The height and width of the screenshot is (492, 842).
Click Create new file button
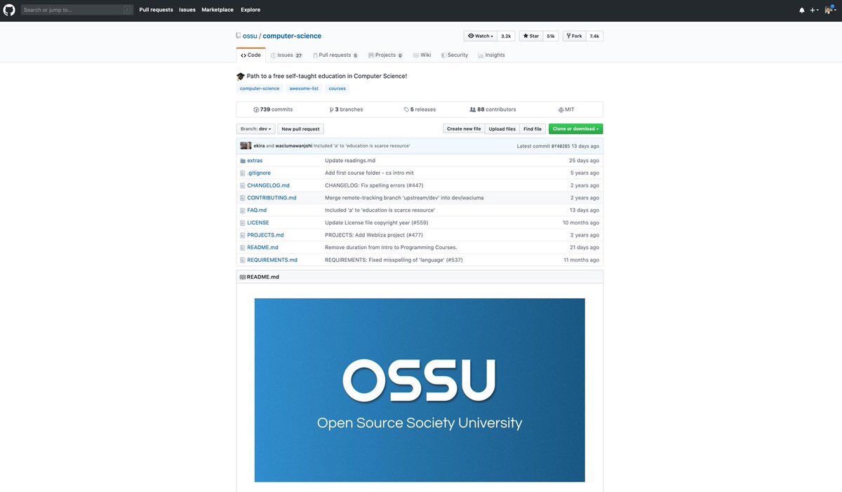click(464, 129)
